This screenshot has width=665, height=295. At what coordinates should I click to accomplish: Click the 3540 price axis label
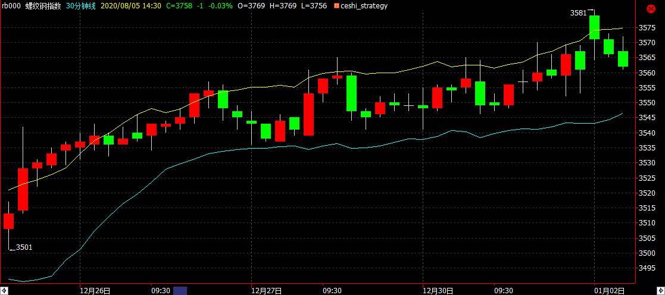pyautogui.click(x=647, y=133)
